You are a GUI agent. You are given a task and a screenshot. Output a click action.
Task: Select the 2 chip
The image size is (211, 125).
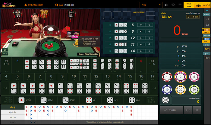181,77
